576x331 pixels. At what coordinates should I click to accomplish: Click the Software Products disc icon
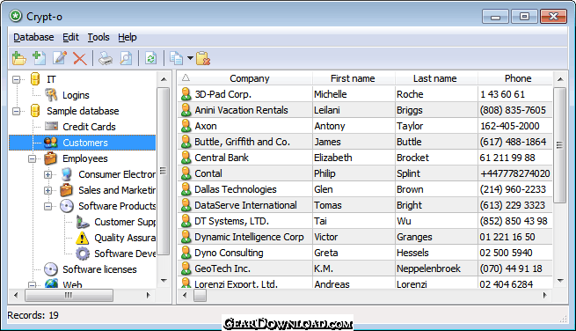67,206
